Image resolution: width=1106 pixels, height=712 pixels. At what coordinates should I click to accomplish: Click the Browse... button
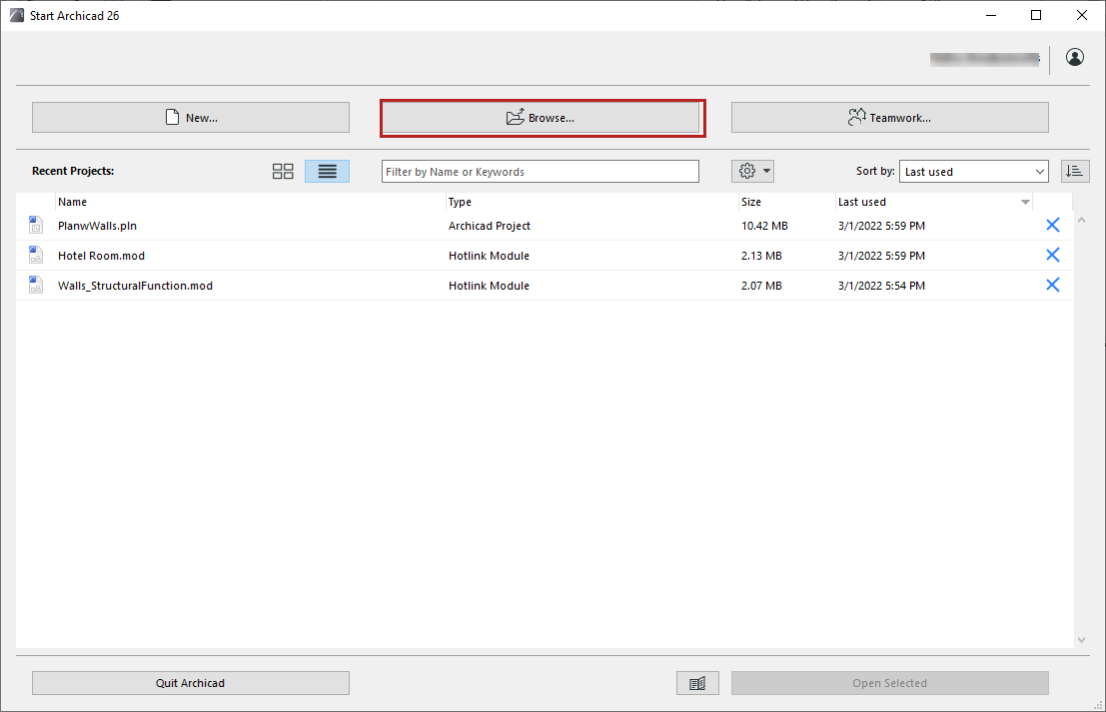point(541,117)
